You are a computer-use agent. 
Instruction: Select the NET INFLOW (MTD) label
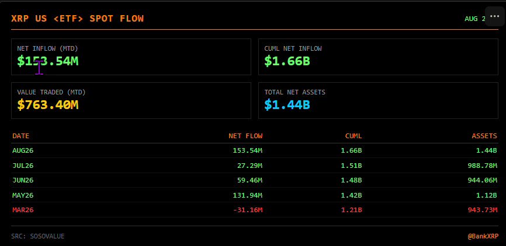tap(47, 48)
